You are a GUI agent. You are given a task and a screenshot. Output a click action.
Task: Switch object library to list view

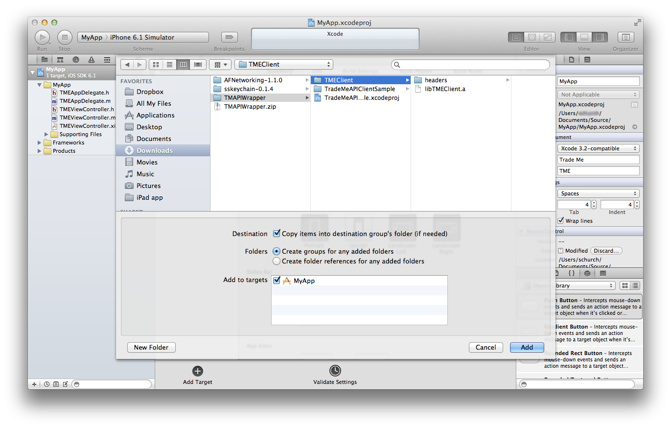point(635,285)
